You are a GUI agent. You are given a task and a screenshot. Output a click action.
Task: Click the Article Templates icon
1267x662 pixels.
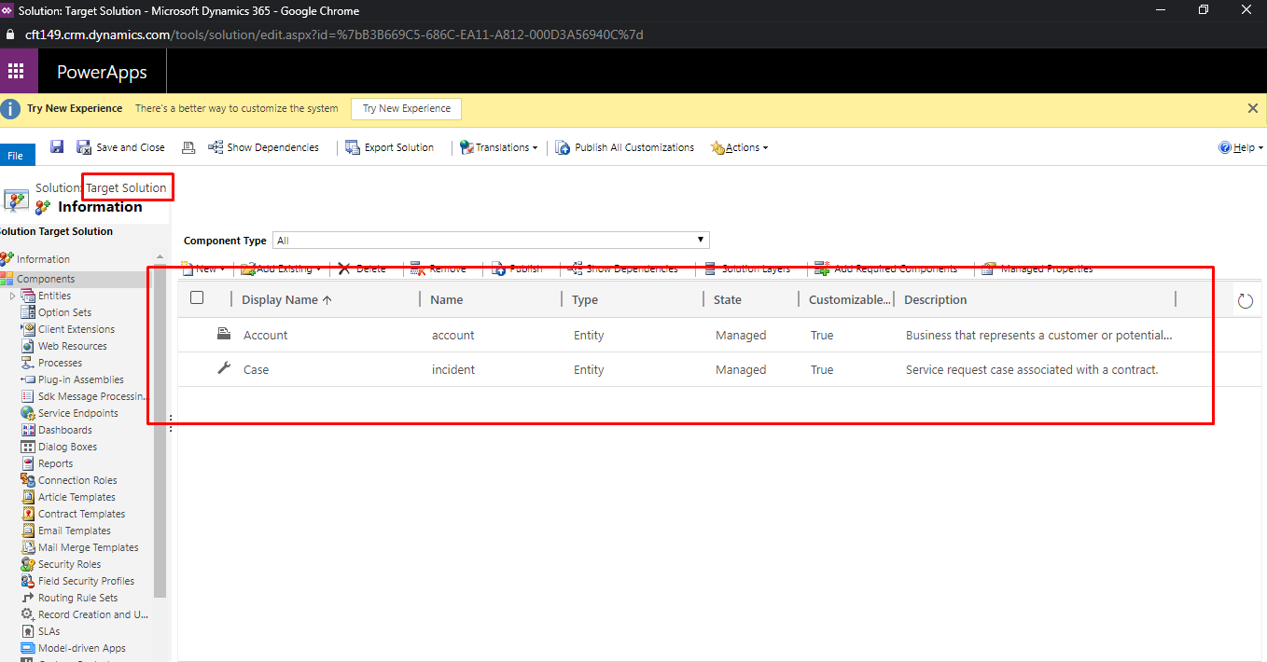[x=28, y=497]
